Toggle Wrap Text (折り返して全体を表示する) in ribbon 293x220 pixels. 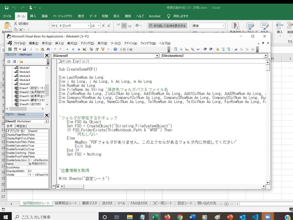pyautogui.click(x=167, y=26)
